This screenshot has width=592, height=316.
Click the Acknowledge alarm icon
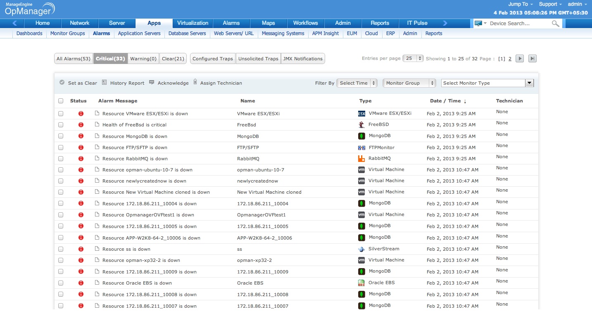[152, 83]
